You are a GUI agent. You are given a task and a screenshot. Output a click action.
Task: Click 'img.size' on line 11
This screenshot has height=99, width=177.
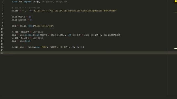38,32
